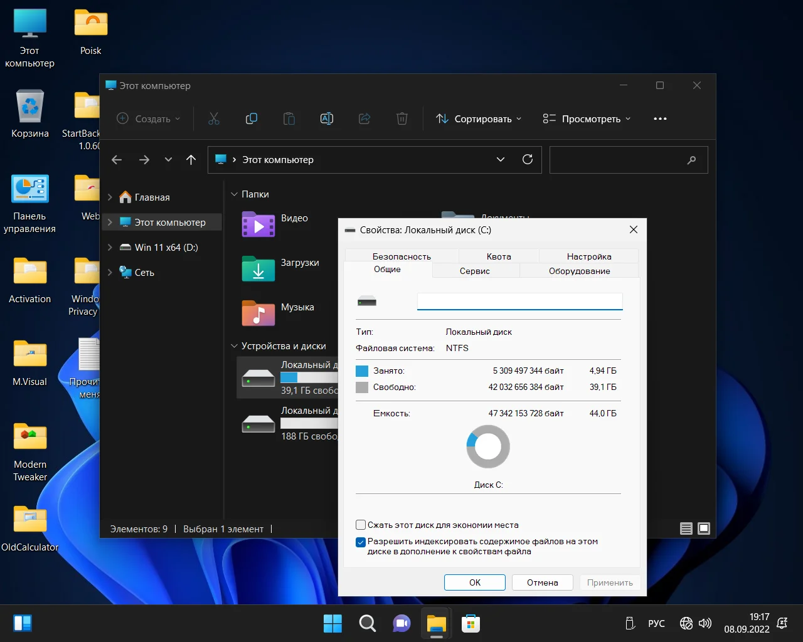Collapse the Папки section

[234, 194]
